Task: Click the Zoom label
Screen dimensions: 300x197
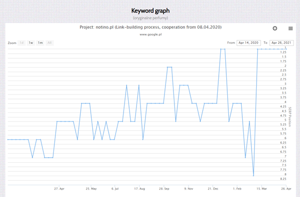Action: pyautogui.click(x=12, y=43)
